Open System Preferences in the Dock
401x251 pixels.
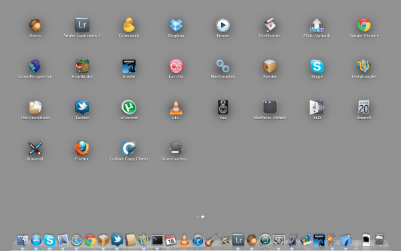coord(279,240)
